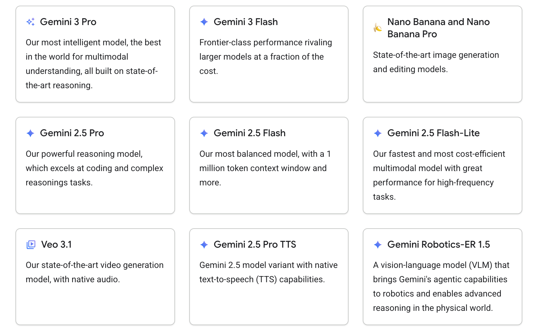539x332 pixels.
Task: Open the Gemini Robotics-ER 1.5 heading
Action: (438, 245)
